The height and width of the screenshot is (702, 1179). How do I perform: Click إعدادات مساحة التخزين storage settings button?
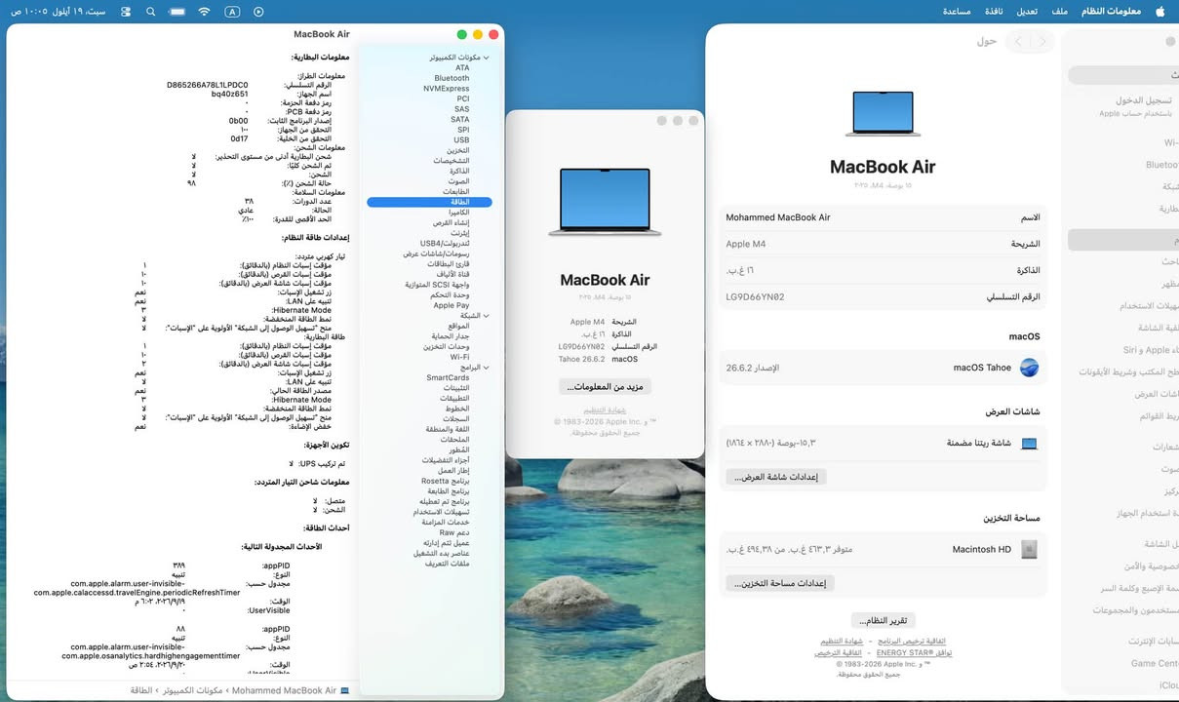click(x=780, y=583)
